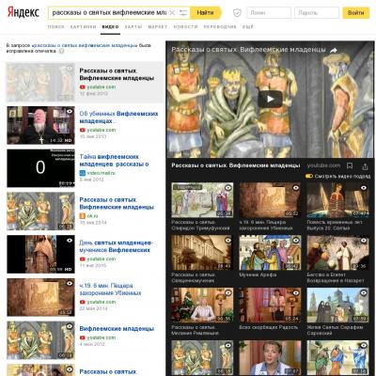
Task: Open the Новости tab
Action: (185, 27)
